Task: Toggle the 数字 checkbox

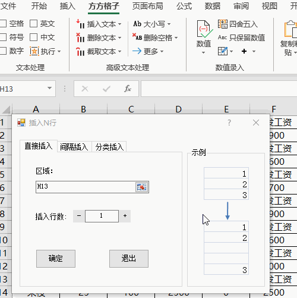Action: tap(3, 51)
